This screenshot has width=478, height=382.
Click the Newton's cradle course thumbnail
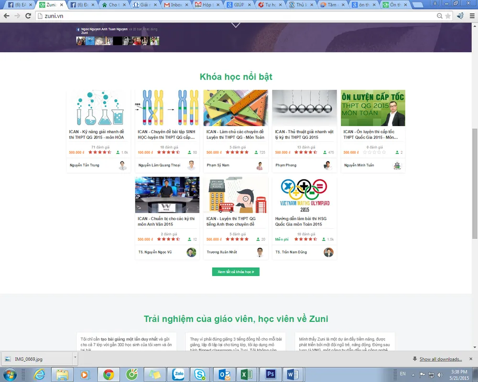304,108
